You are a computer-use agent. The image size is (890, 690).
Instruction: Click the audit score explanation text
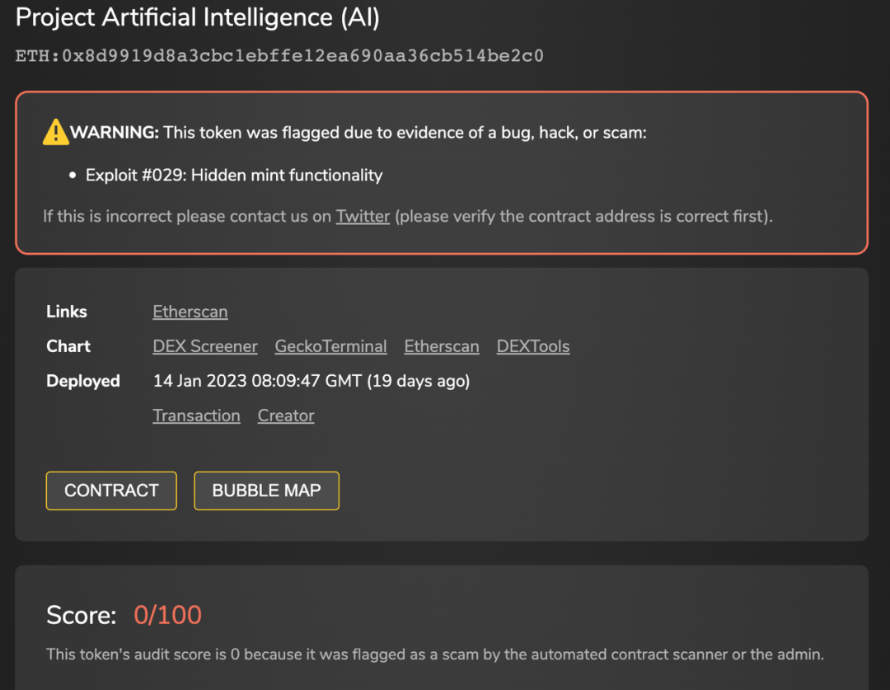[x=434, y=655]
